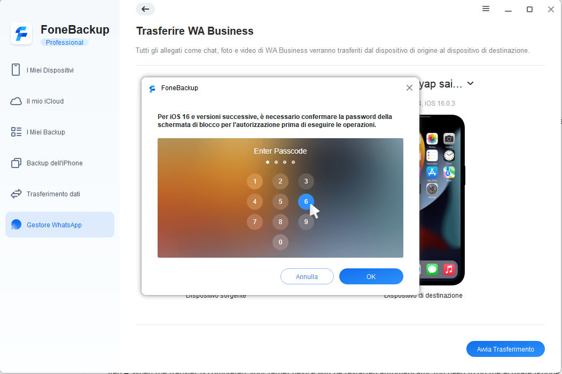Click the Trasferimento dati arrows icon
Viewport: 562px width, 374px height.
(x=16, y=194)
